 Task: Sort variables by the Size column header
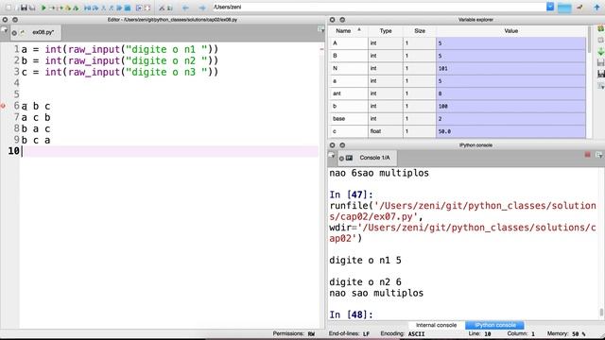click(420, 31)
